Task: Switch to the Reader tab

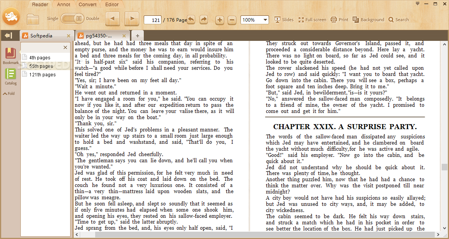Action: click(40, 4)
